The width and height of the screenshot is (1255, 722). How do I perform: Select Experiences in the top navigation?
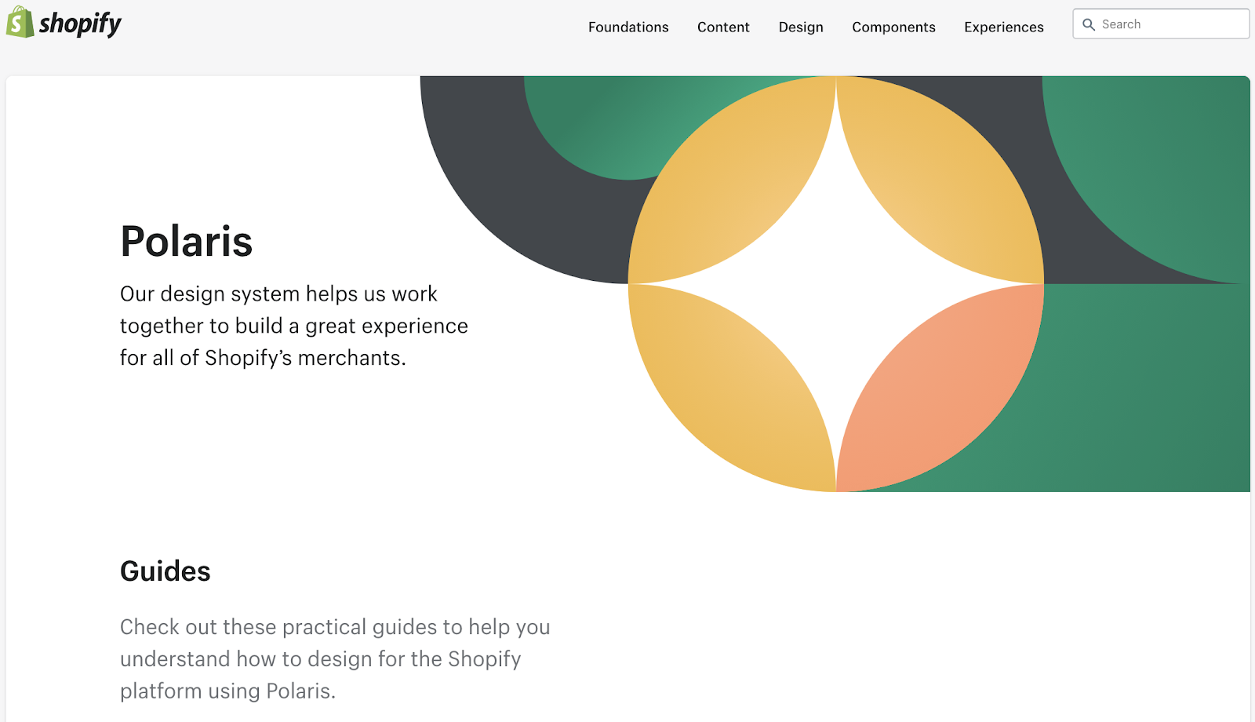1004,27
